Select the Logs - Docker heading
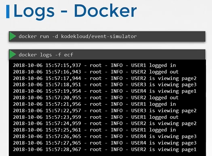The image size is (212, 156). [75, 12]
